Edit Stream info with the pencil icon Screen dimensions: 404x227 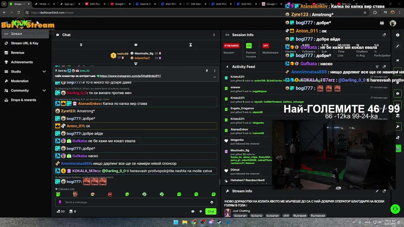coord(377,191)
